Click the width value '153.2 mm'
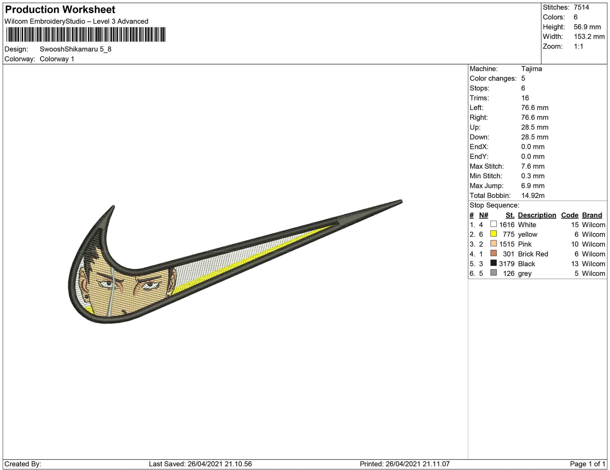610x470 pixels. [589, 37]
